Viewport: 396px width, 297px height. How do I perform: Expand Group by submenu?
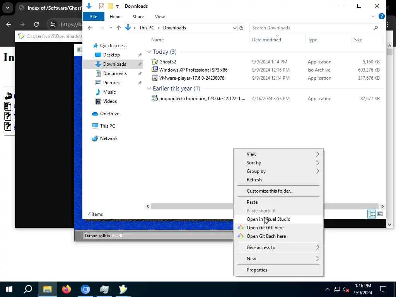coord(278,171)
